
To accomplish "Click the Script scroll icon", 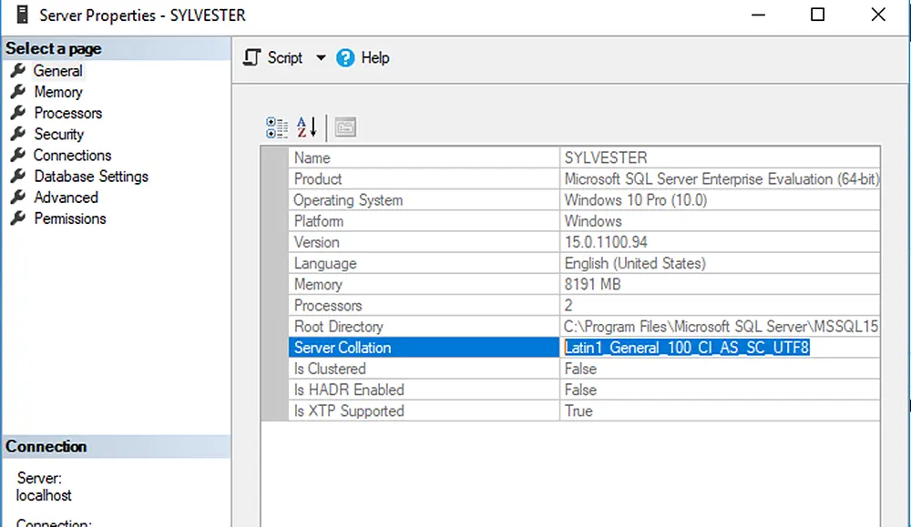I will tap(251, 58).
